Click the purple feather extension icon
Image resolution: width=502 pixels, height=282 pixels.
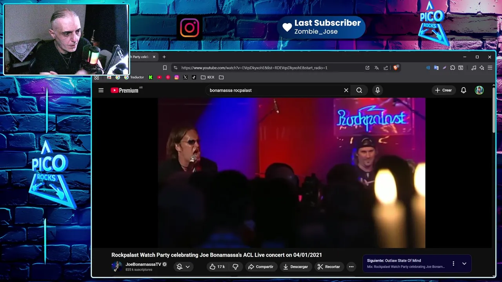click(x=444, y=68)
